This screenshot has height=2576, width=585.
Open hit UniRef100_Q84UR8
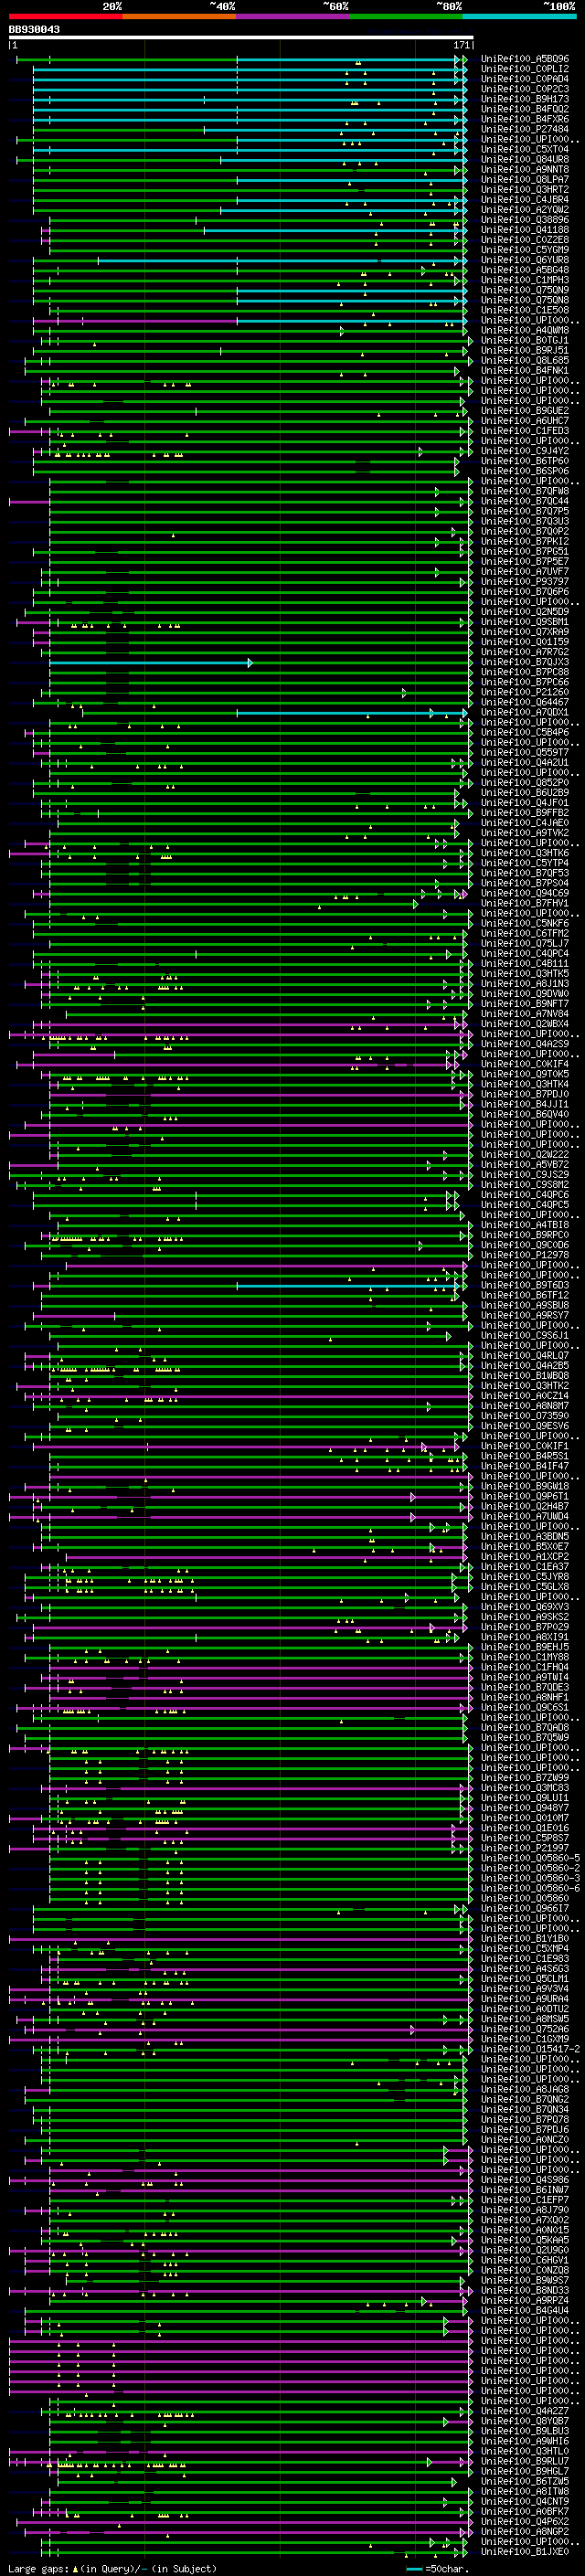tap(524, 160)
